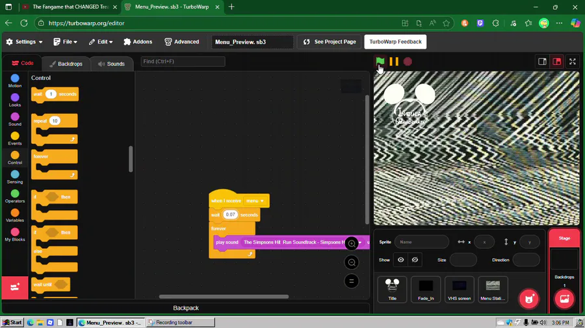Select the Control block category
Viewport: 585px width, 328px height.
(x=15, y=158)
